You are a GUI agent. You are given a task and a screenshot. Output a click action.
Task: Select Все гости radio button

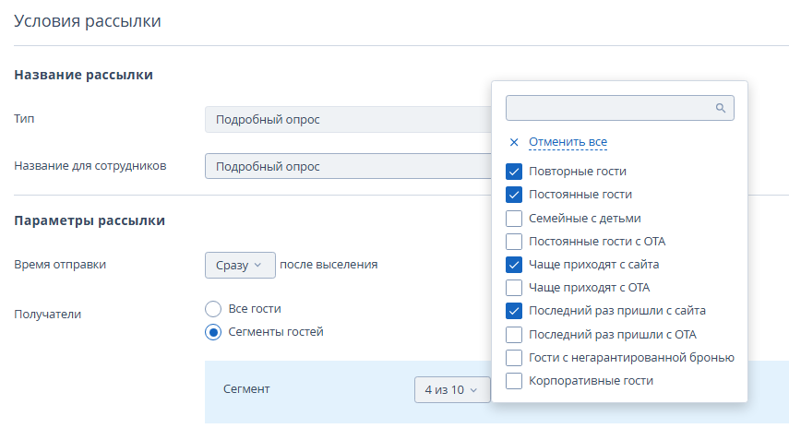click(213, 309)
